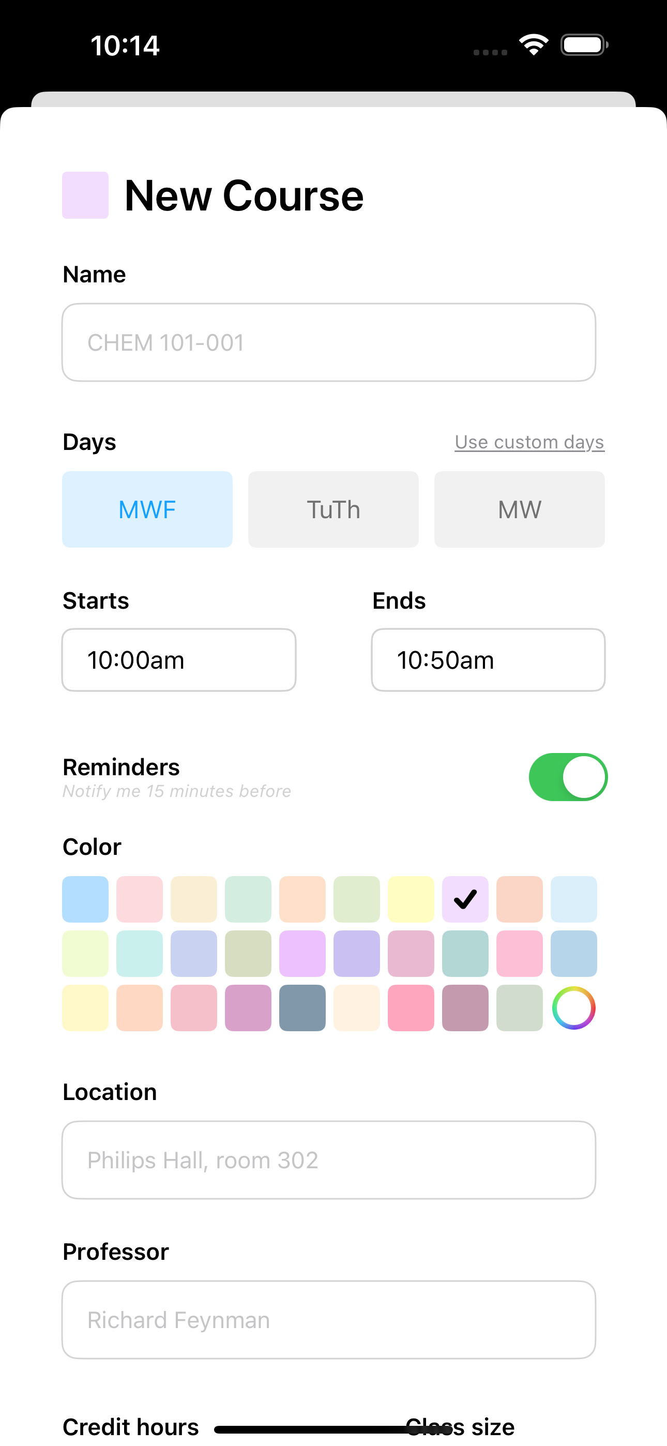Image resolution: width=667 pixels, height=1446 pixels.
Task: Tap the Wi-Fi status icon
Action: click(534, 45)
